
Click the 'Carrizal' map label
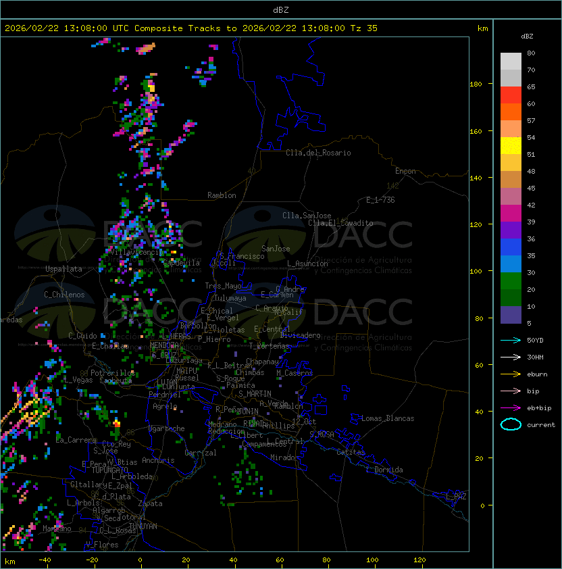(201, 453)
